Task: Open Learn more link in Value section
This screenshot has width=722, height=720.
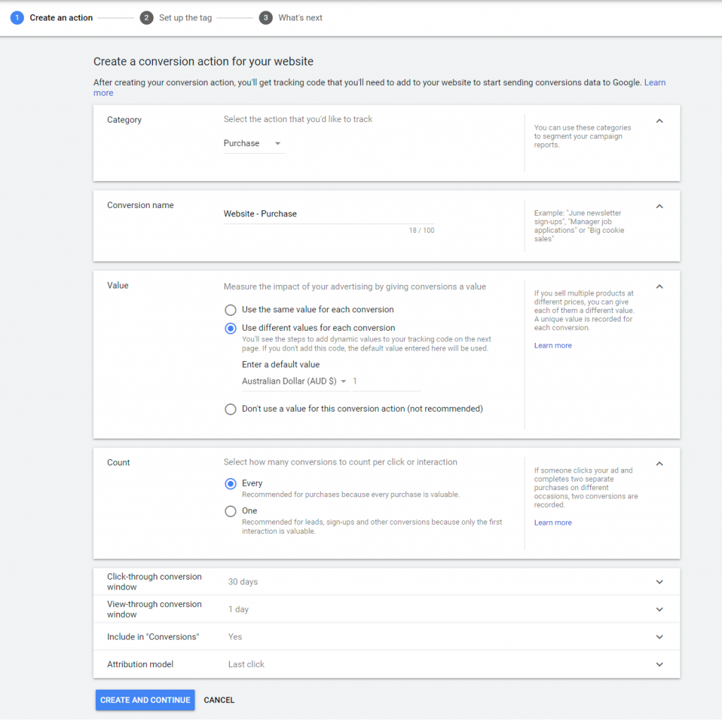Action: pos(553,346)
